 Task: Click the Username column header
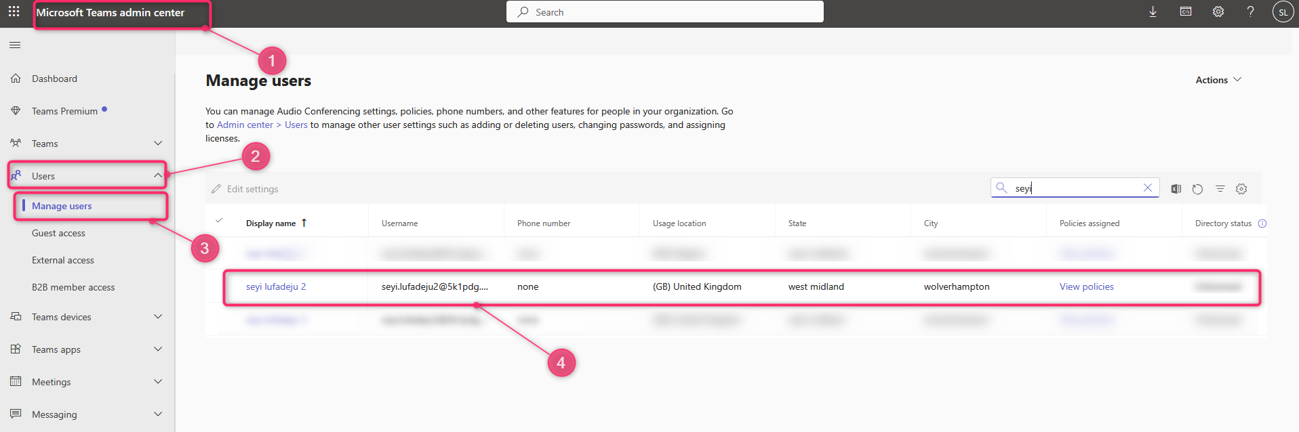point(400,223)
